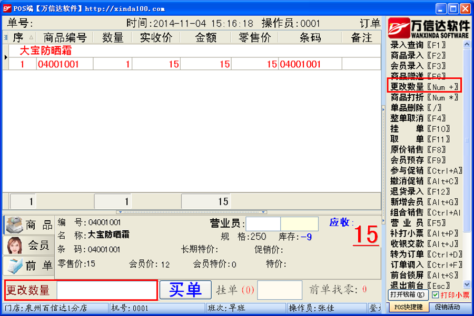Select 补打小票 [Alt+P] shortcut
Viewport: 474px width, 316px height.
(x=424, y=233)
